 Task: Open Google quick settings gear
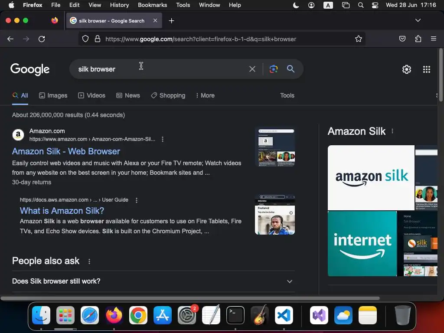pyautogui.click(x=407, y=69)
